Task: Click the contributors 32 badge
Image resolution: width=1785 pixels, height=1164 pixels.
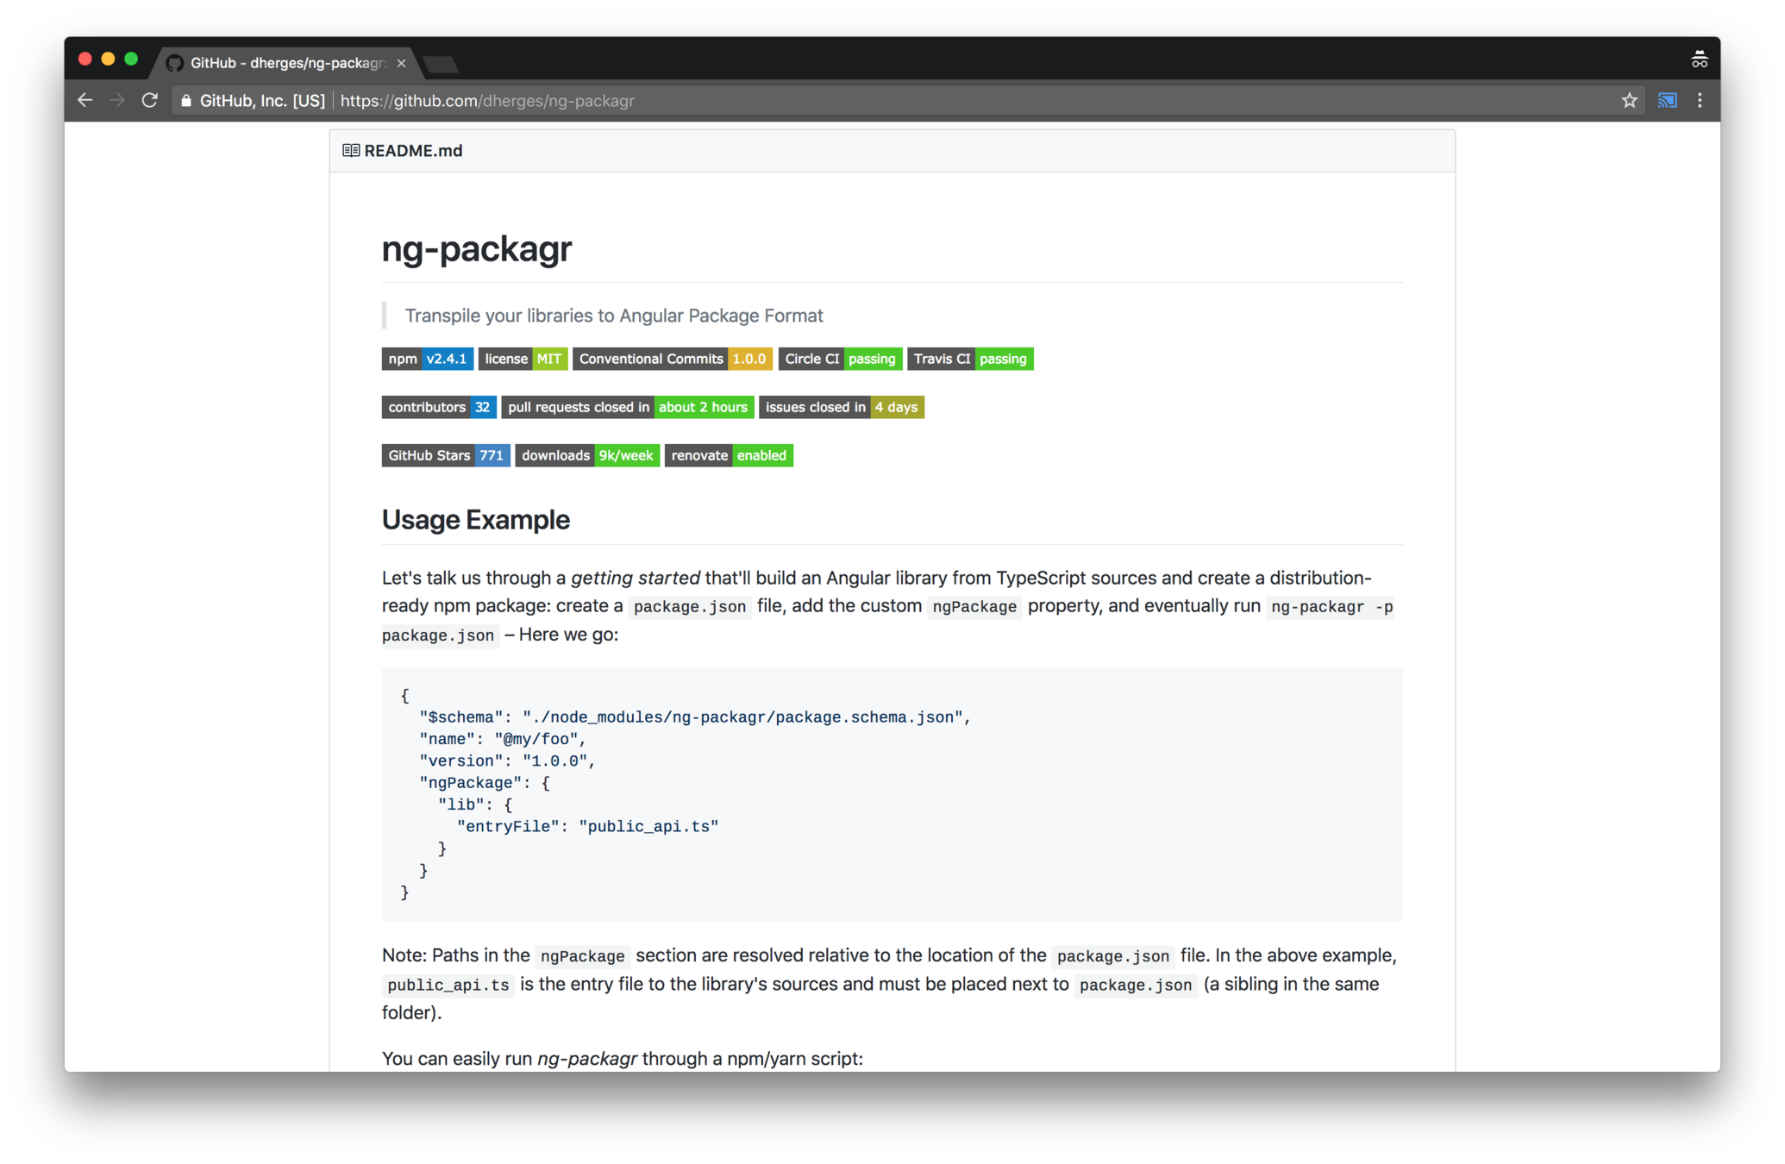Action: click(x=438, y=407)
